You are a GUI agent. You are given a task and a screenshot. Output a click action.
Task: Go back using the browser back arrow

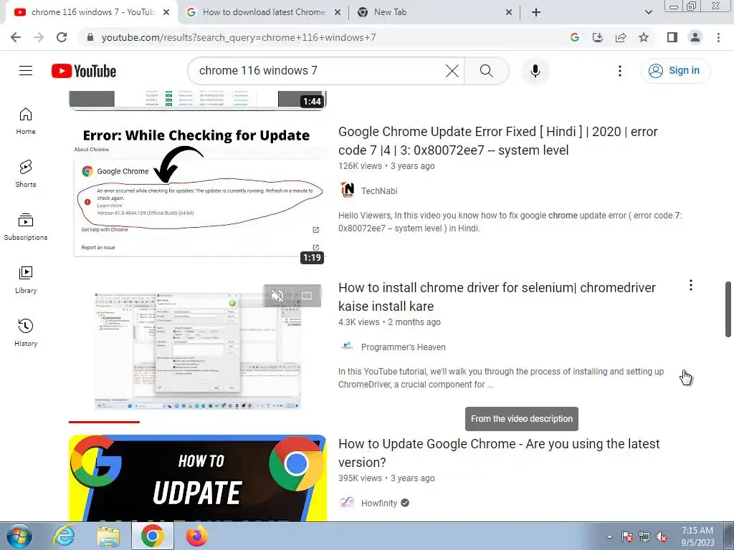tap(16, 37)
